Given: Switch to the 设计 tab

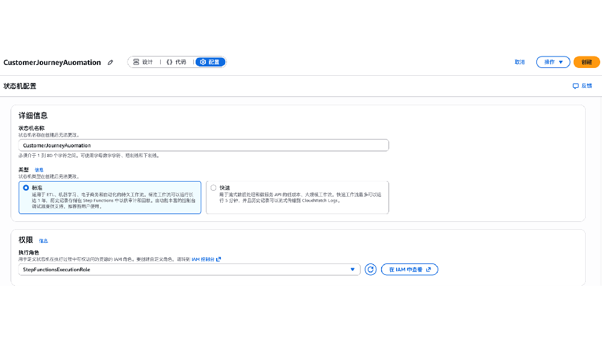Looking at the screenshot, I should tap(143, 62).
